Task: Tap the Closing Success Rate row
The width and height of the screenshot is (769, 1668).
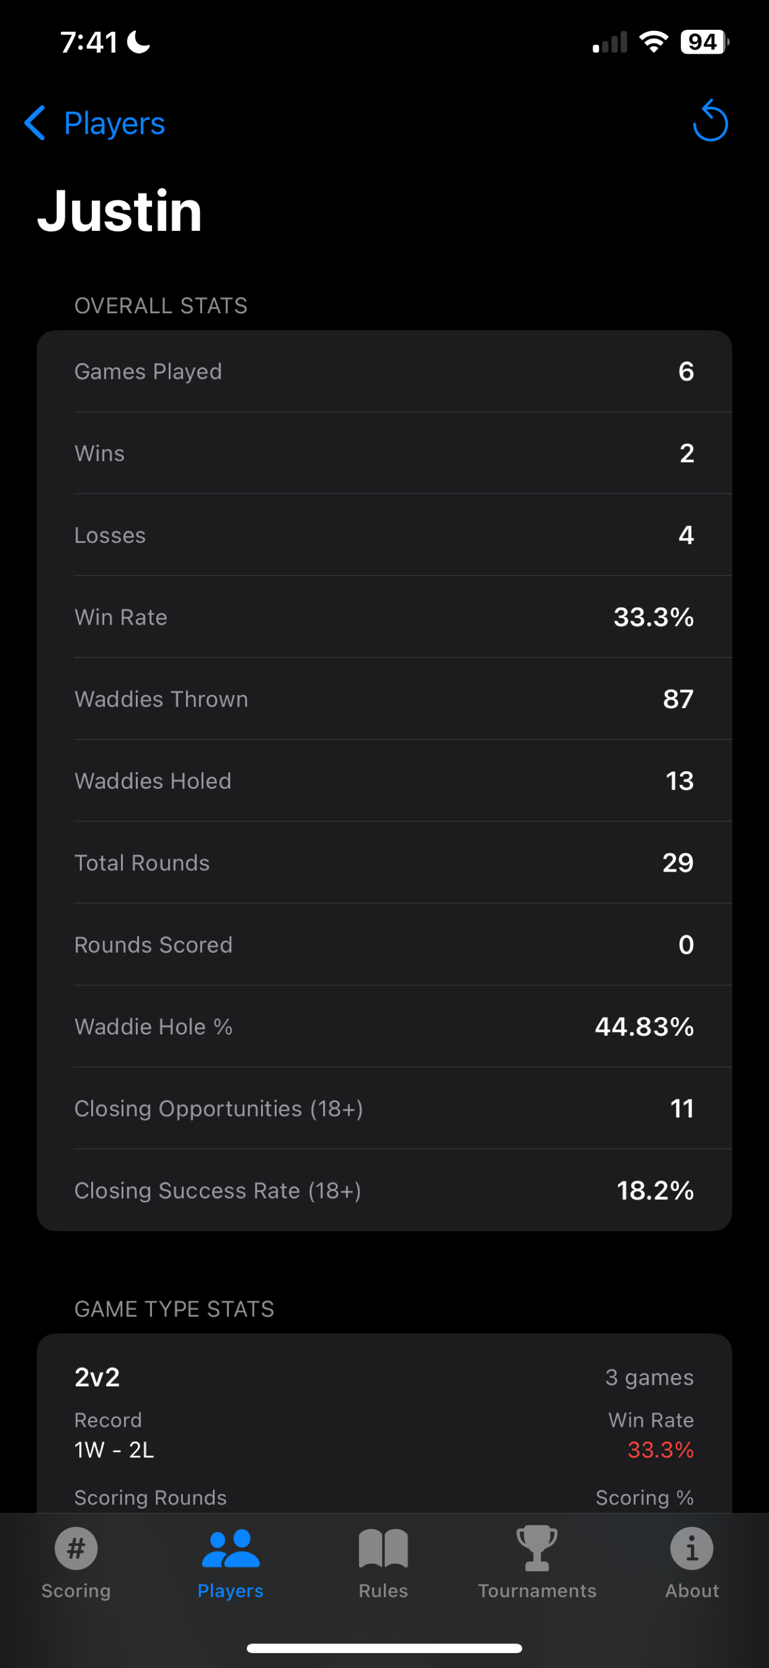Action: pos(384,1190)
